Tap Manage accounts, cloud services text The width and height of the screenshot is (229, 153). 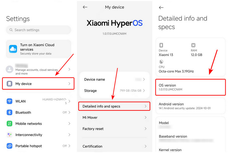point(37,71)
